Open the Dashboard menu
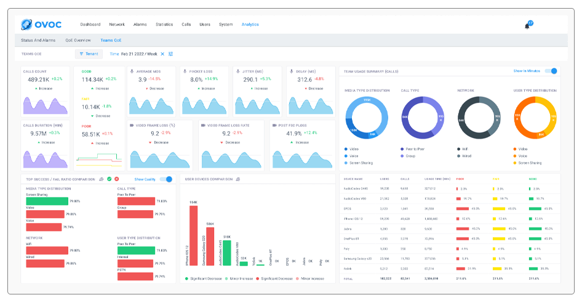Image resolution: width=582 pixels, height=300 pixels. point(90,25)
